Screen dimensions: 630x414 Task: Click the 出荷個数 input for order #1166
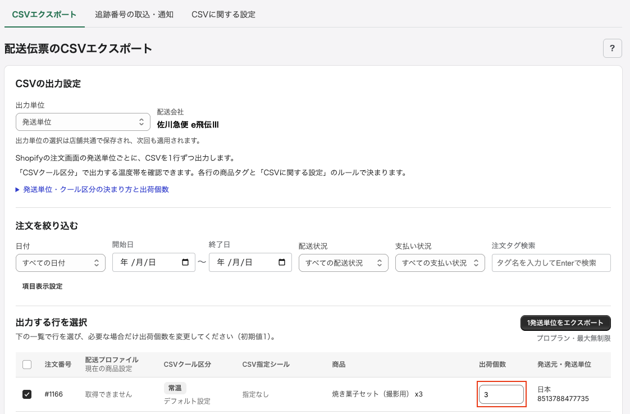point(501,394)
